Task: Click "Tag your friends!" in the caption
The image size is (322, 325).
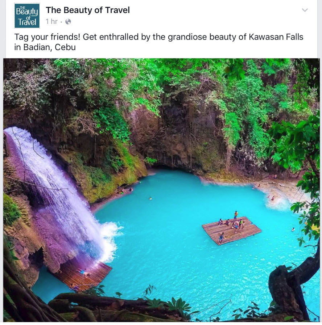Action: coord(47,37)
